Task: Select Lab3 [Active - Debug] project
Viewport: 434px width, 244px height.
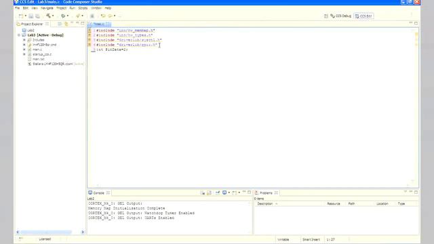Action: click(x=43, y=35)
